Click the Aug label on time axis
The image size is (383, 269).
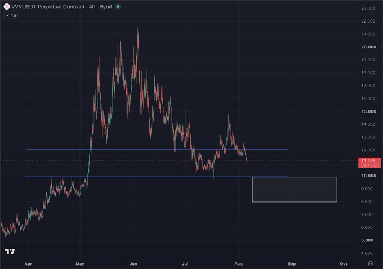[x=238, y=263]
